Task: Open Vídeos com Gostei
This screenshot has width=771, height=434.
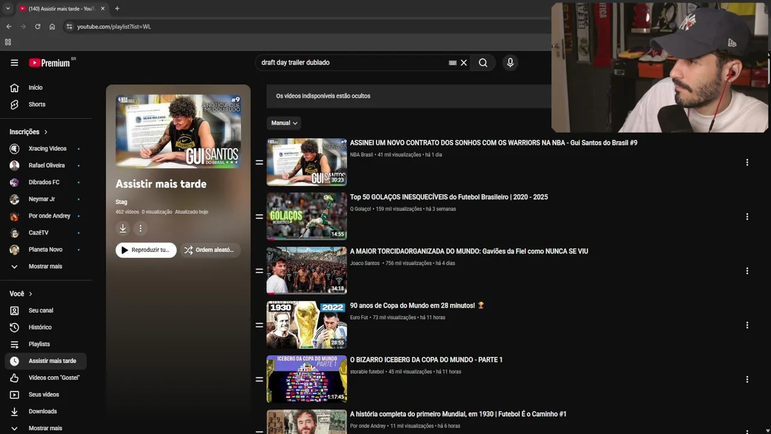Action: (x=46, y=378)
